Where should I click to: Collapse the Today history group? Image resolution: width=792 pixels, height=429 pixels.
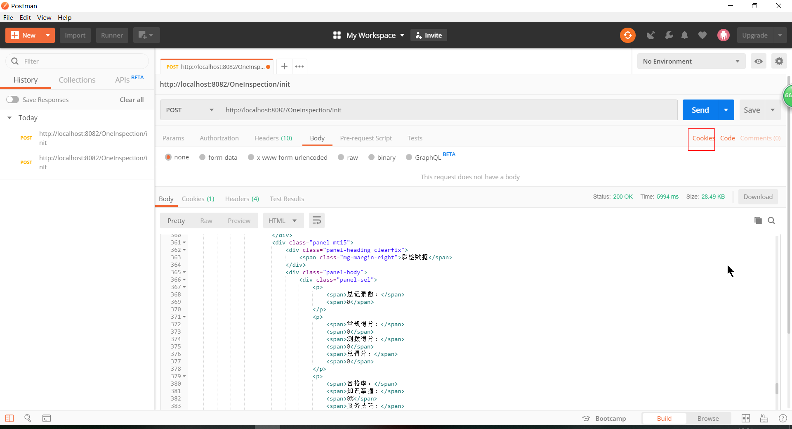pyautogui.click(x=9, y=118)
